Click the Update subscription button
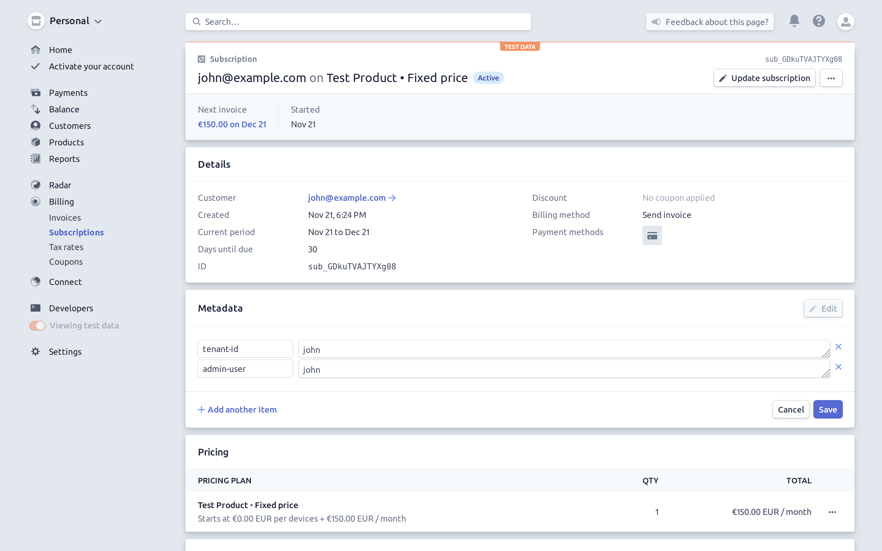Screen dimensions: 882x551 coord(764,78)
